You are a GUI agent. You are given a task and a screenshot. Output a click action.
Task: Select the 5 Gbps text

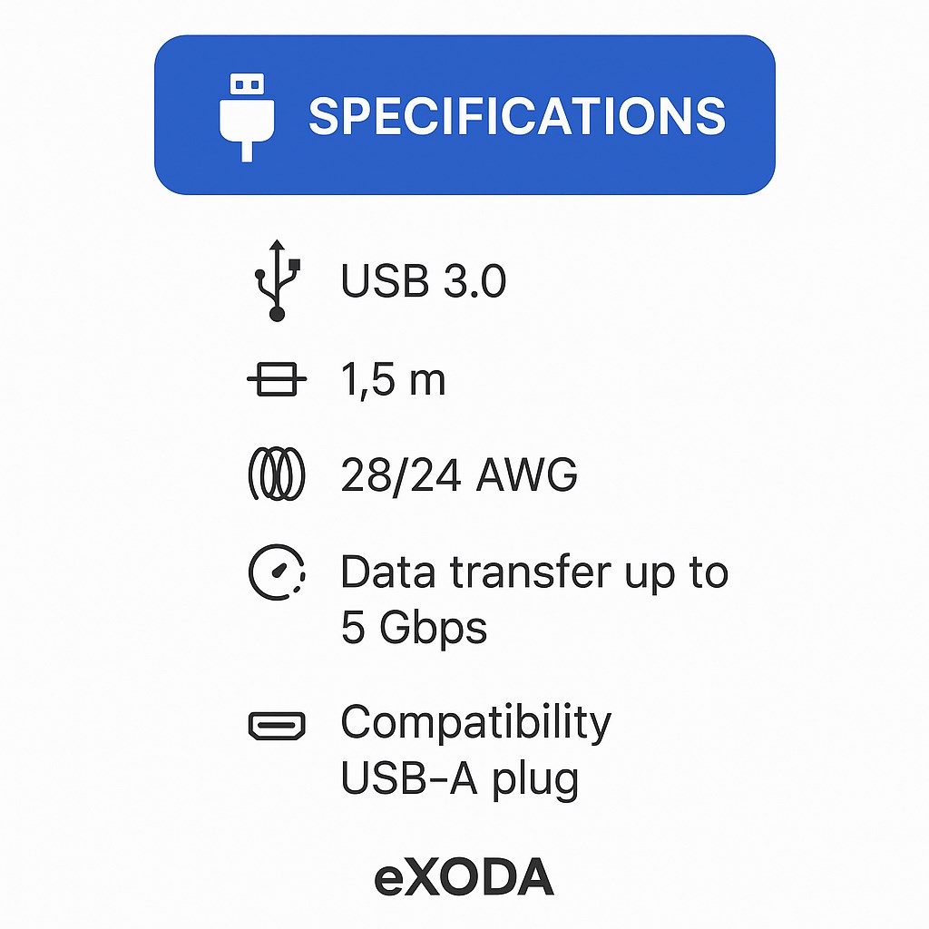pyautogui.click(x=414, y=628)
